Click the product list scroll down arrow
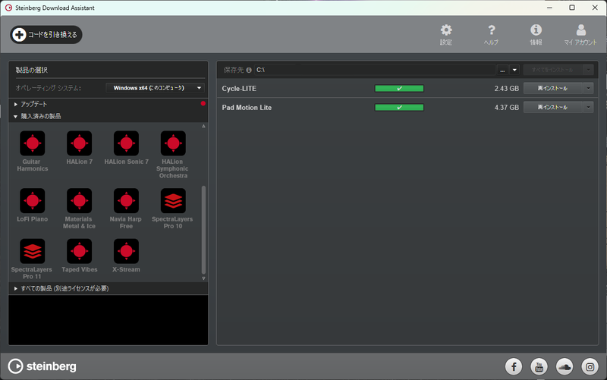 point(203,278)
